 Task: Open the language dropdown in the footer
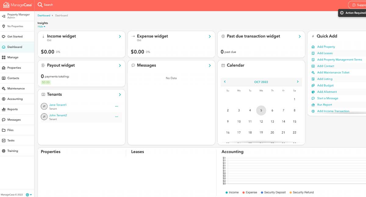click(29, 194)
